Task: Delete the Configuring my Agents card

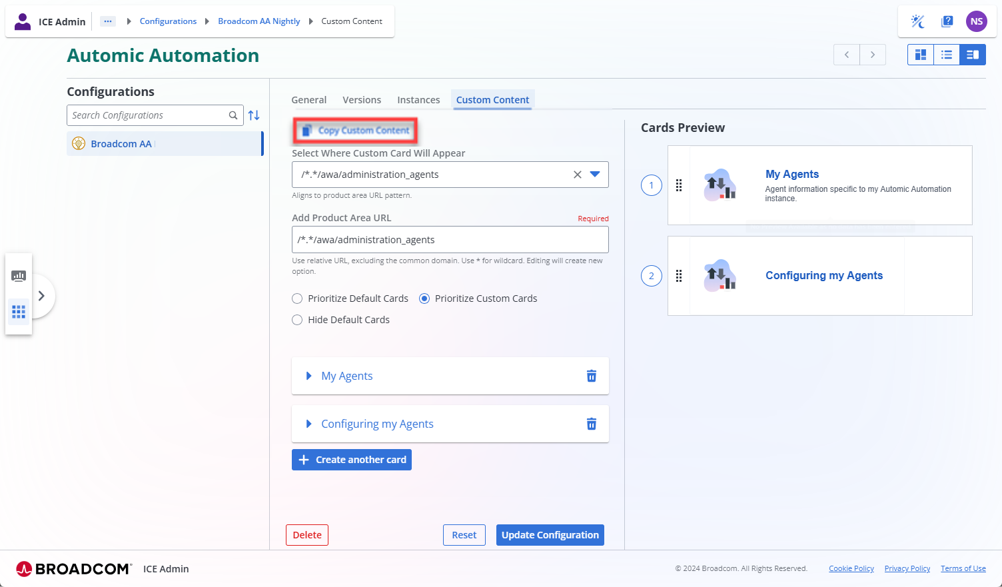Action: (x=592, y=424)
